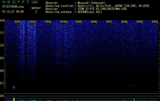The height and width of the screenshot is (101, 160).
Task: Click the 0947 time marker
Action: click(x=109, y=22)
